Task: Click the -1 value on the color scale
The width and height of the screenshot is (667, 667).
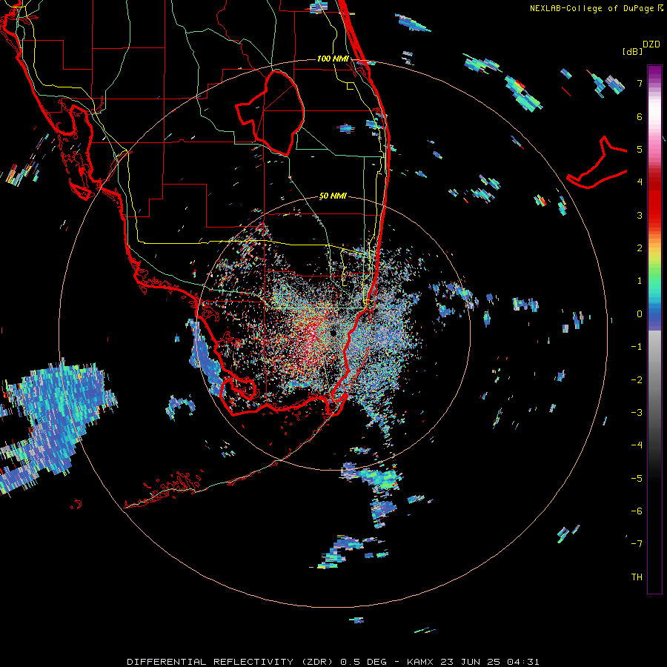Action: point(637,347)
